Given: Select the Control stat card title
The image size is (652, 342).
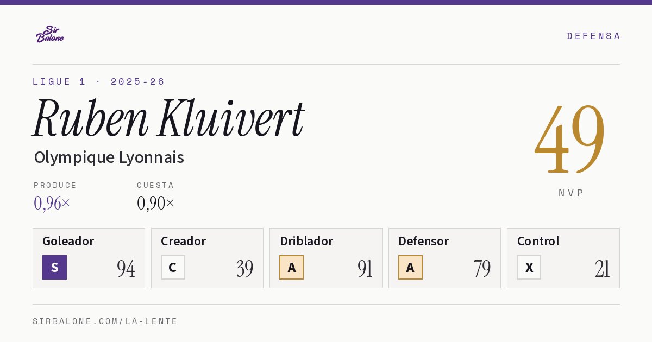Looking at the screenshot, I should [538, 241].
